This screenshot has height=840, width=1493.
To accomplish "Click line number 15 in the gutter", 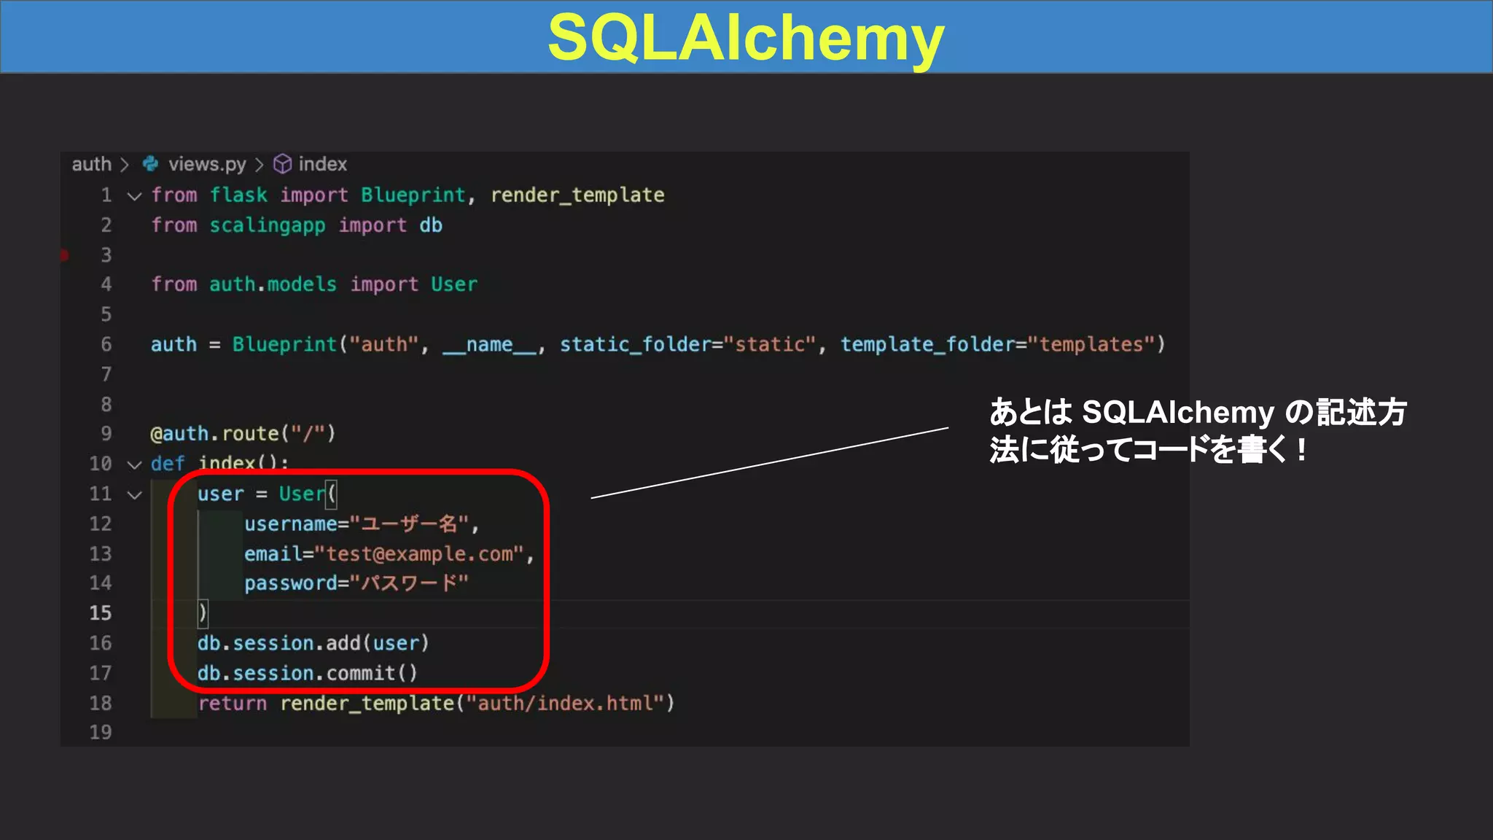I will tap(101, 613).
